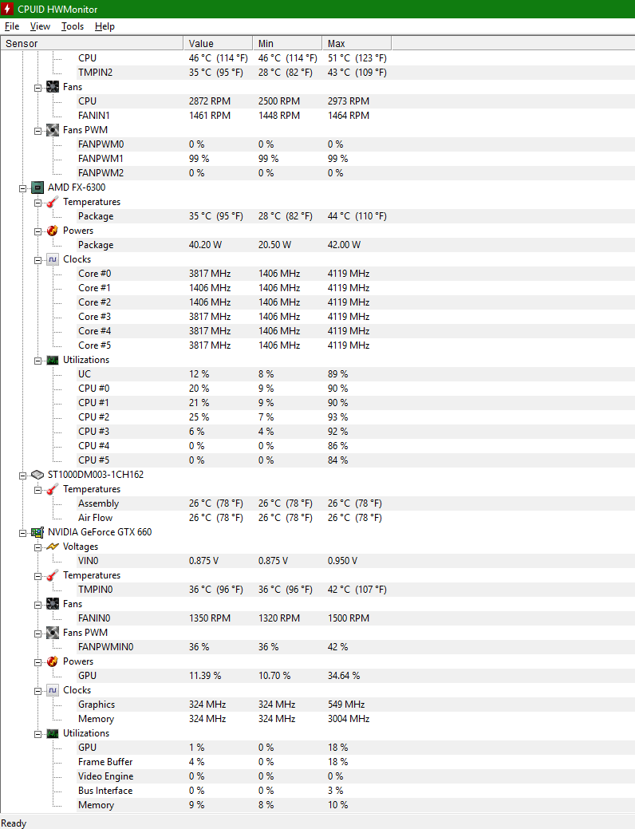Click the Utilizations graph icon under GTX 660
The width and height of the screenshot is (635, 829).
point(53,733)
